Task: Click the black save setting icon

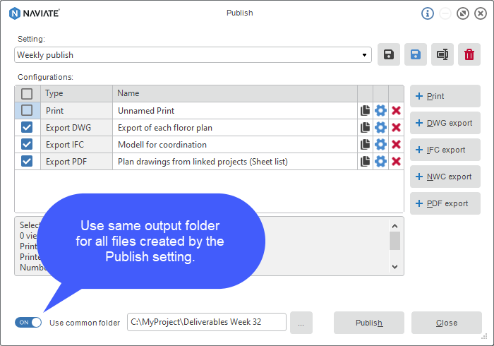Action: [389, 54]
